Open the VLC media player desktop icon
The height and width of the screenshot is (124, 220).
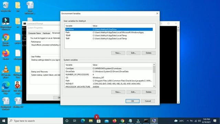coord(6,72)
